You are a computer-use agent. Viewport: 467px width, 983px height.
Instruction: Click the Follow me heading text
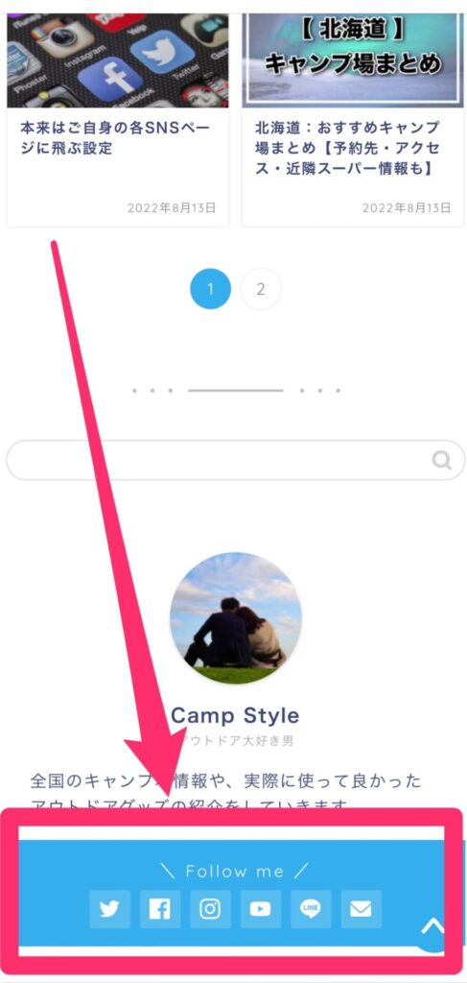click(x=235, y=871)
